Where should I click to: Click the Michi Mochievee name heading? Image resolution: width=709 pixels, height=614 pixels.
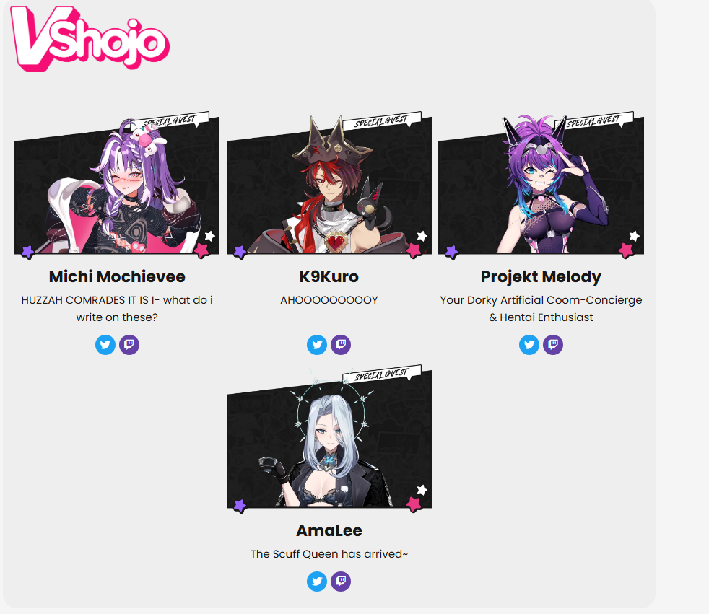pos(117,276)
